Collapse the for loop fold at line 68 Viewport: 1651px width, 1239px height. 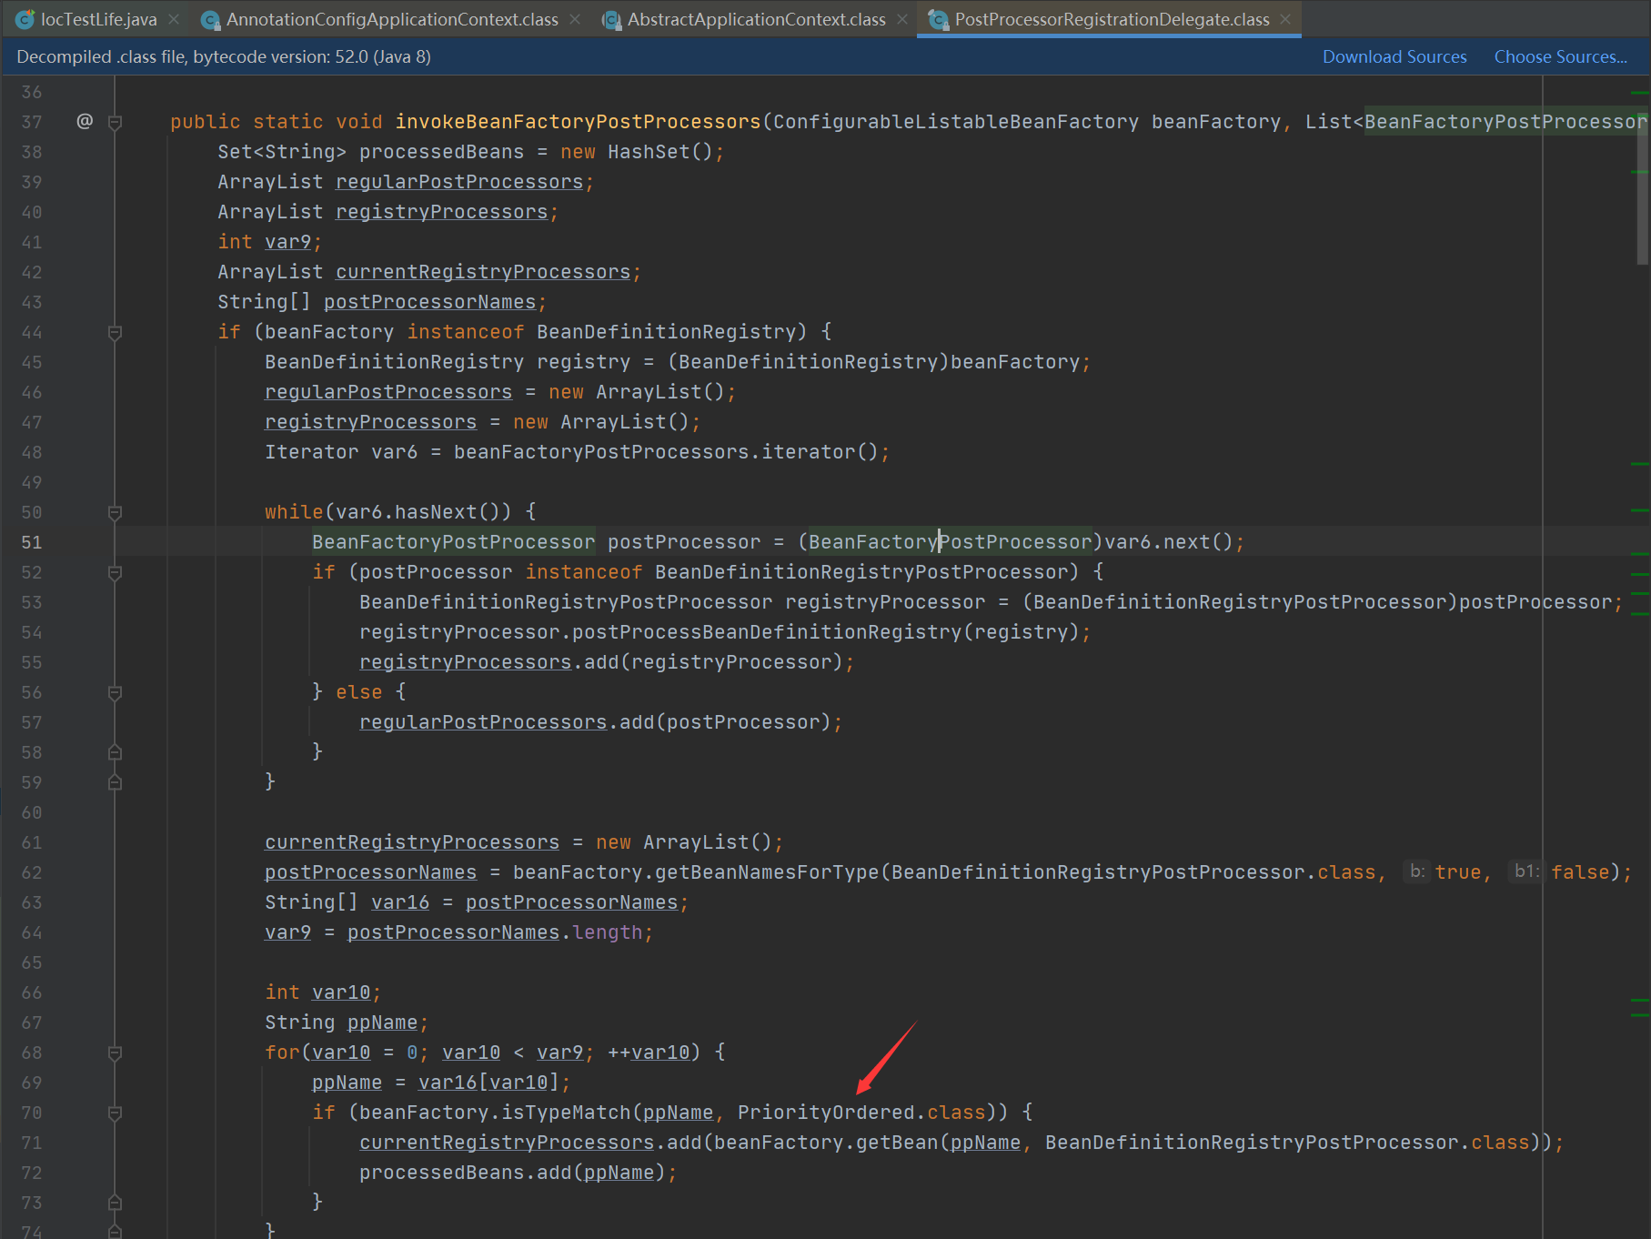pyautogui.click(x=115, y=1053)
